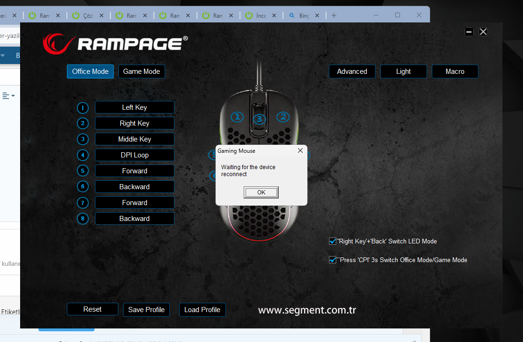Close the Bing browser tab
The image size is (523, 342).
[317, 15]
